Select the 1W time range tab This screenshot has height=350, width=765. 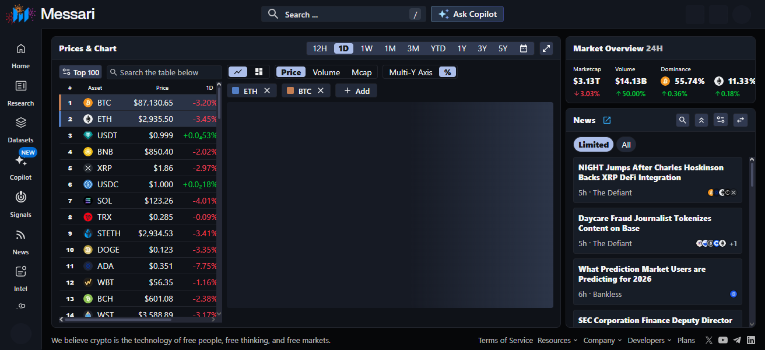pos(366,48)
